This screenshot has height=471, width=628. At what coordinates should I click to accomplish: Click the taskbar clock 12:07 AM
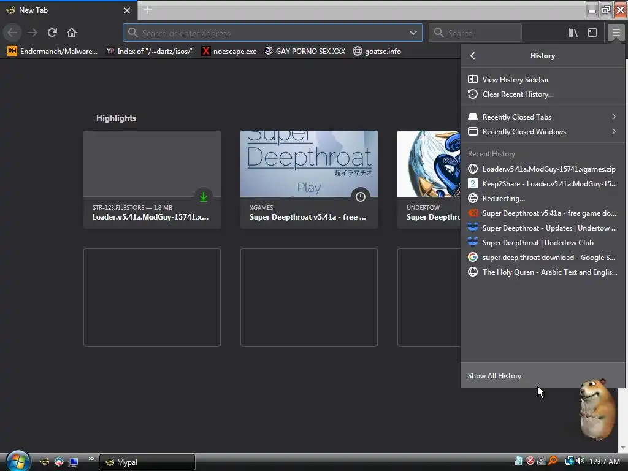604,462
